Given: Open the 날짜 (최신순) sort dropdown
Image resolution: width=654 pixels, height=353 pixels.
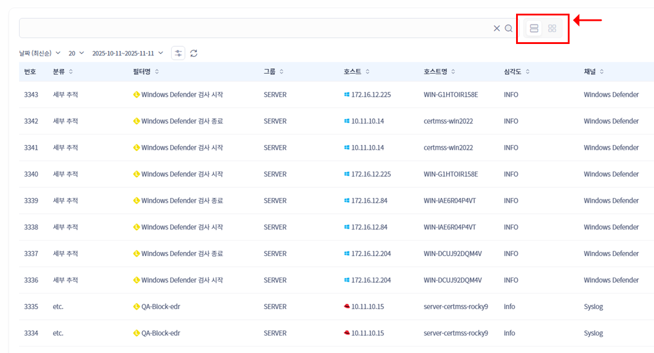Looking at the screenshot, I should 40,53.
